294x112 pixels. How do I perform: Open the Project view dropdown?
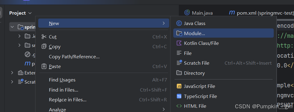(20, 13)
